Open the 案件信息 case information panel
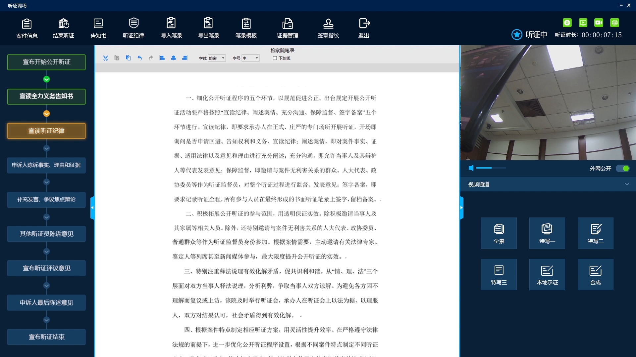This screenshot has height=357, width=636. tap(27, 28)
